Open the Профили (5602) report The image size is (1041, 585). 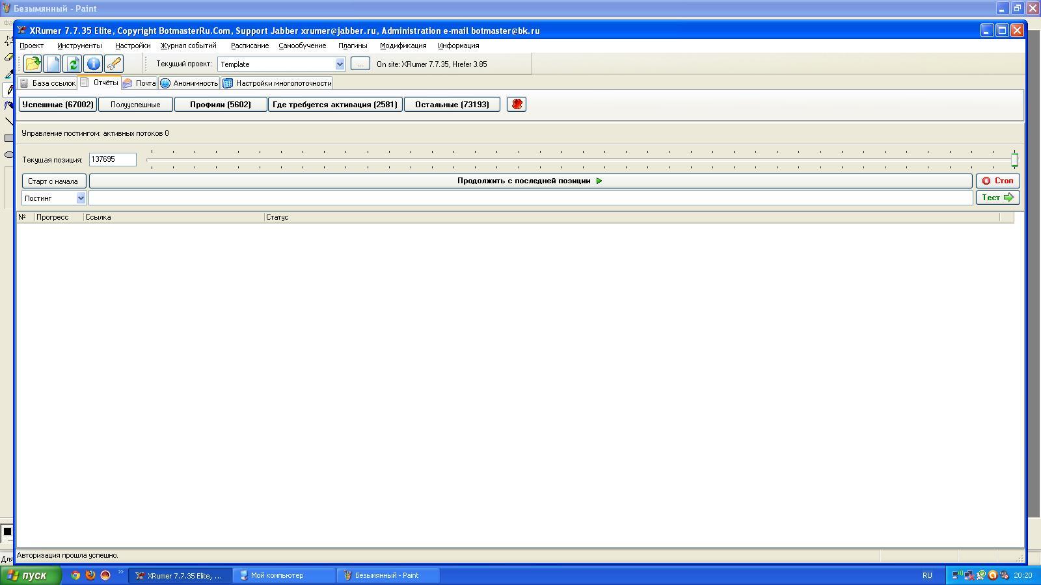[x=221, y=104]
